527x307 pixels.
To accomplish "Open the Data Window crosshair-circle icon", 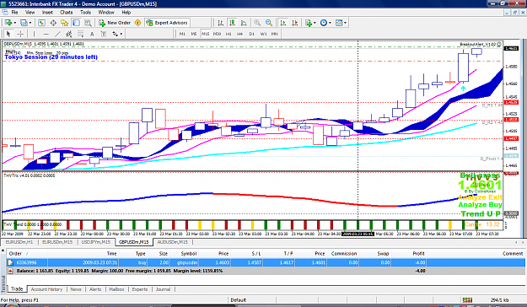I will pyautogui.click(x=53, y=23).
